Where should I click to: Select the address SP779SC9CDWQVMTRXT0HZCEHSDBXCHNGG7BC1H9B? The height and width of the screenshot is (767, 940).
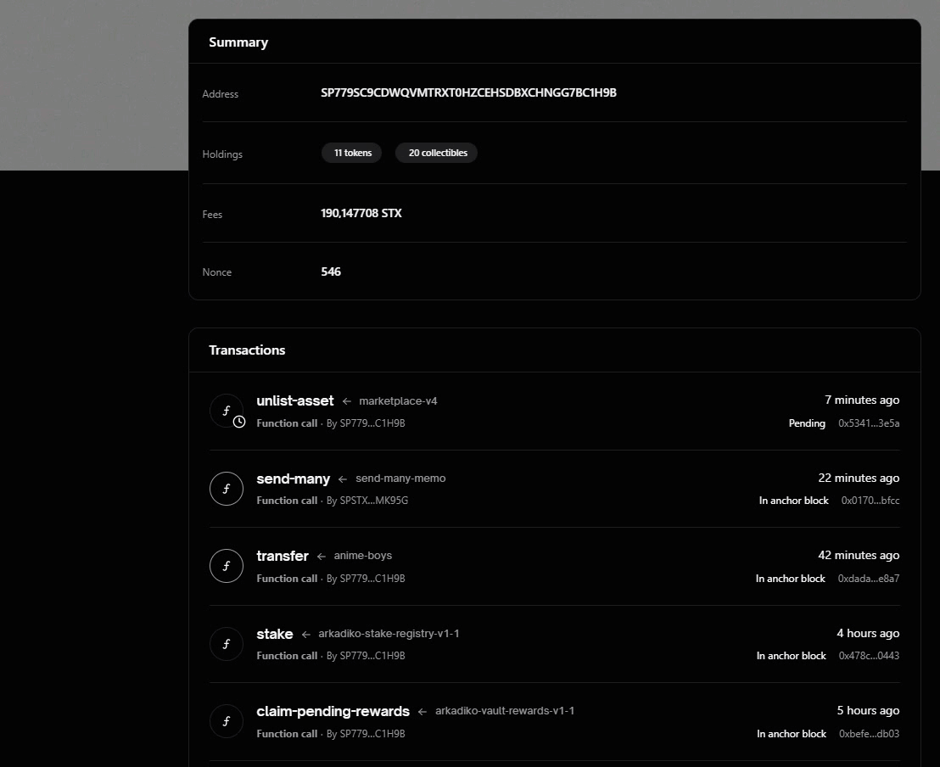point(467,92)
